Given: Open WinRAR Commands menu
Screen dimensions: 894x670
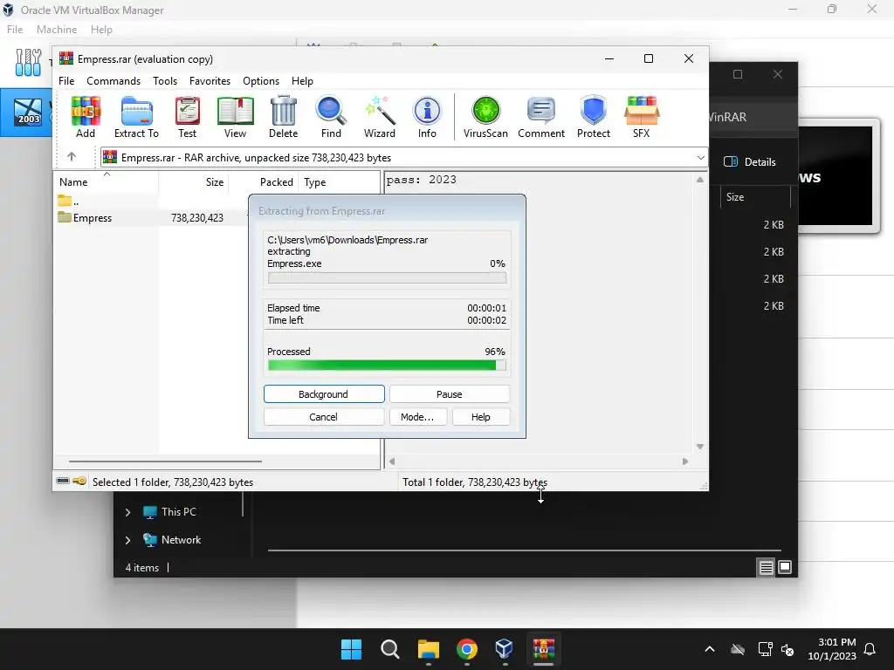Looking at the screenshot, I should click(x=113, y=81).
